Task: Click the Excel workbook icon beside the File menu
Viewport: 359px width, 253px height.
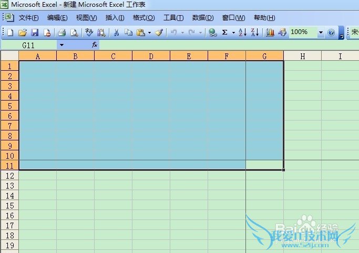Action: tap(9, 18)
